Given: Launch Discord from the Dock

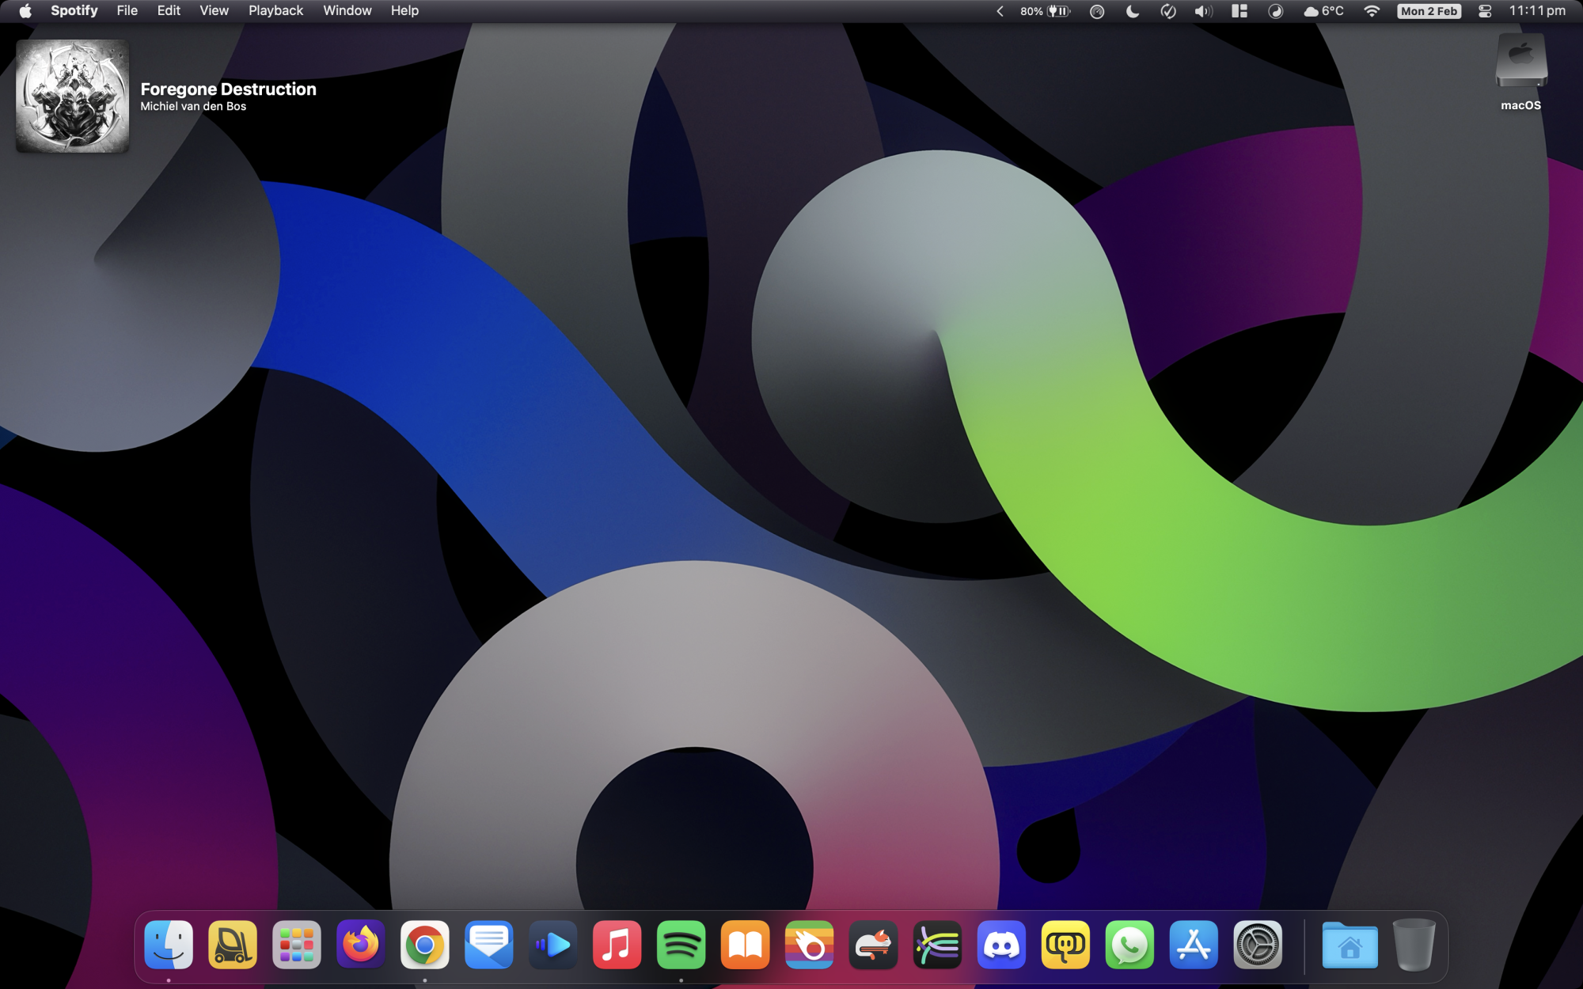Looking at the screenshot, I should (1001, 944).
